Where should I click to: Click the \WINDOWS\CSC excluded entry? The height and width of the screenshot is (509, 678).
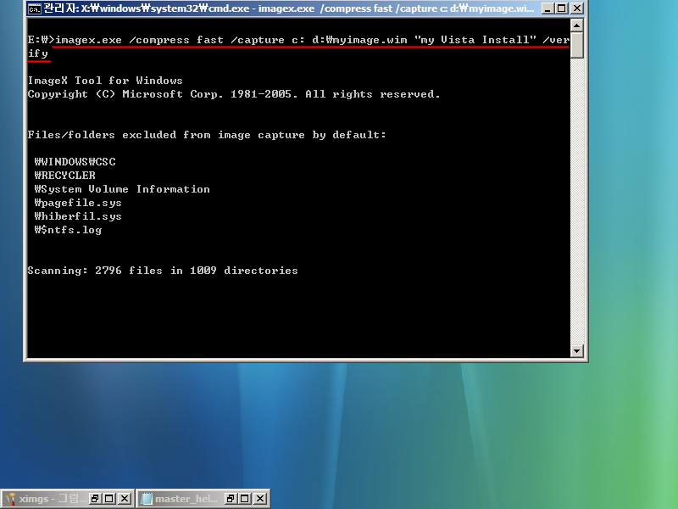click(x=75, y=162)
